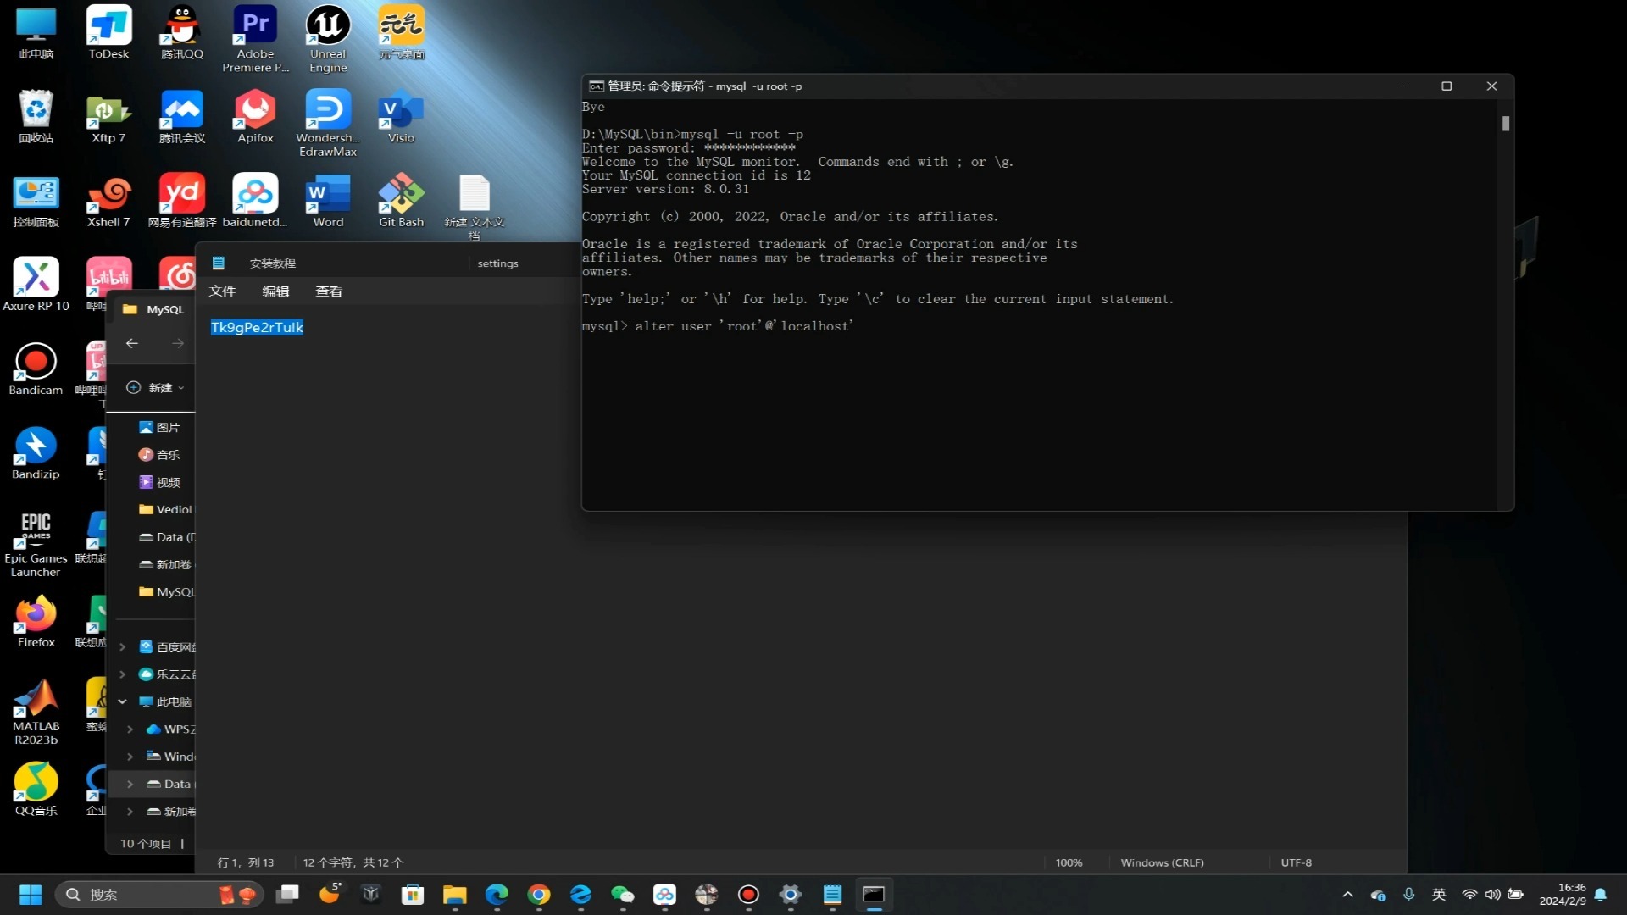Image resolution: width=1627 pixels, height=915 pixels.
Task: Open Bandicam desktop shortcut
Action: tap(36, 369)
